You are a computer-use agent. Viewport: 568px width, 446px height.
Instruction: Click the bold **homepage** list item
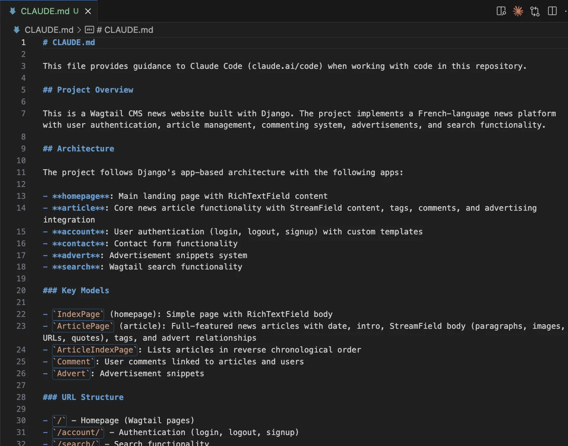[81, 196]
